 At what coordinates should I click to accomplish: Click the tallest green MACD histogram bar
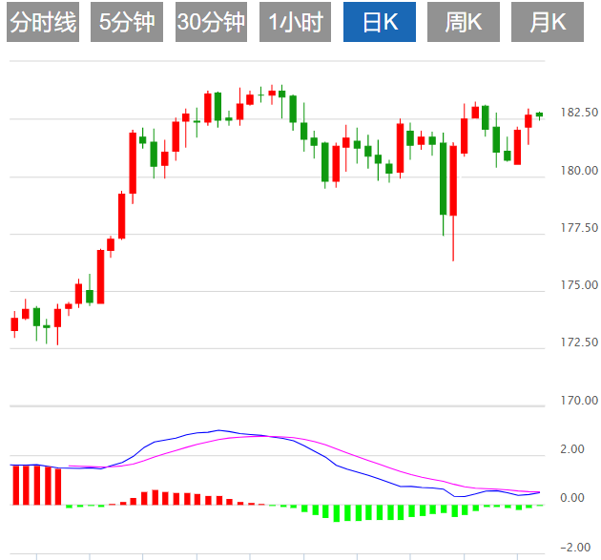click(x=337, y=513)
